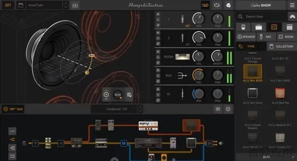Screen dimensions: 297x161
Task: Open the Custom Shop
Action: pos(261,5)
